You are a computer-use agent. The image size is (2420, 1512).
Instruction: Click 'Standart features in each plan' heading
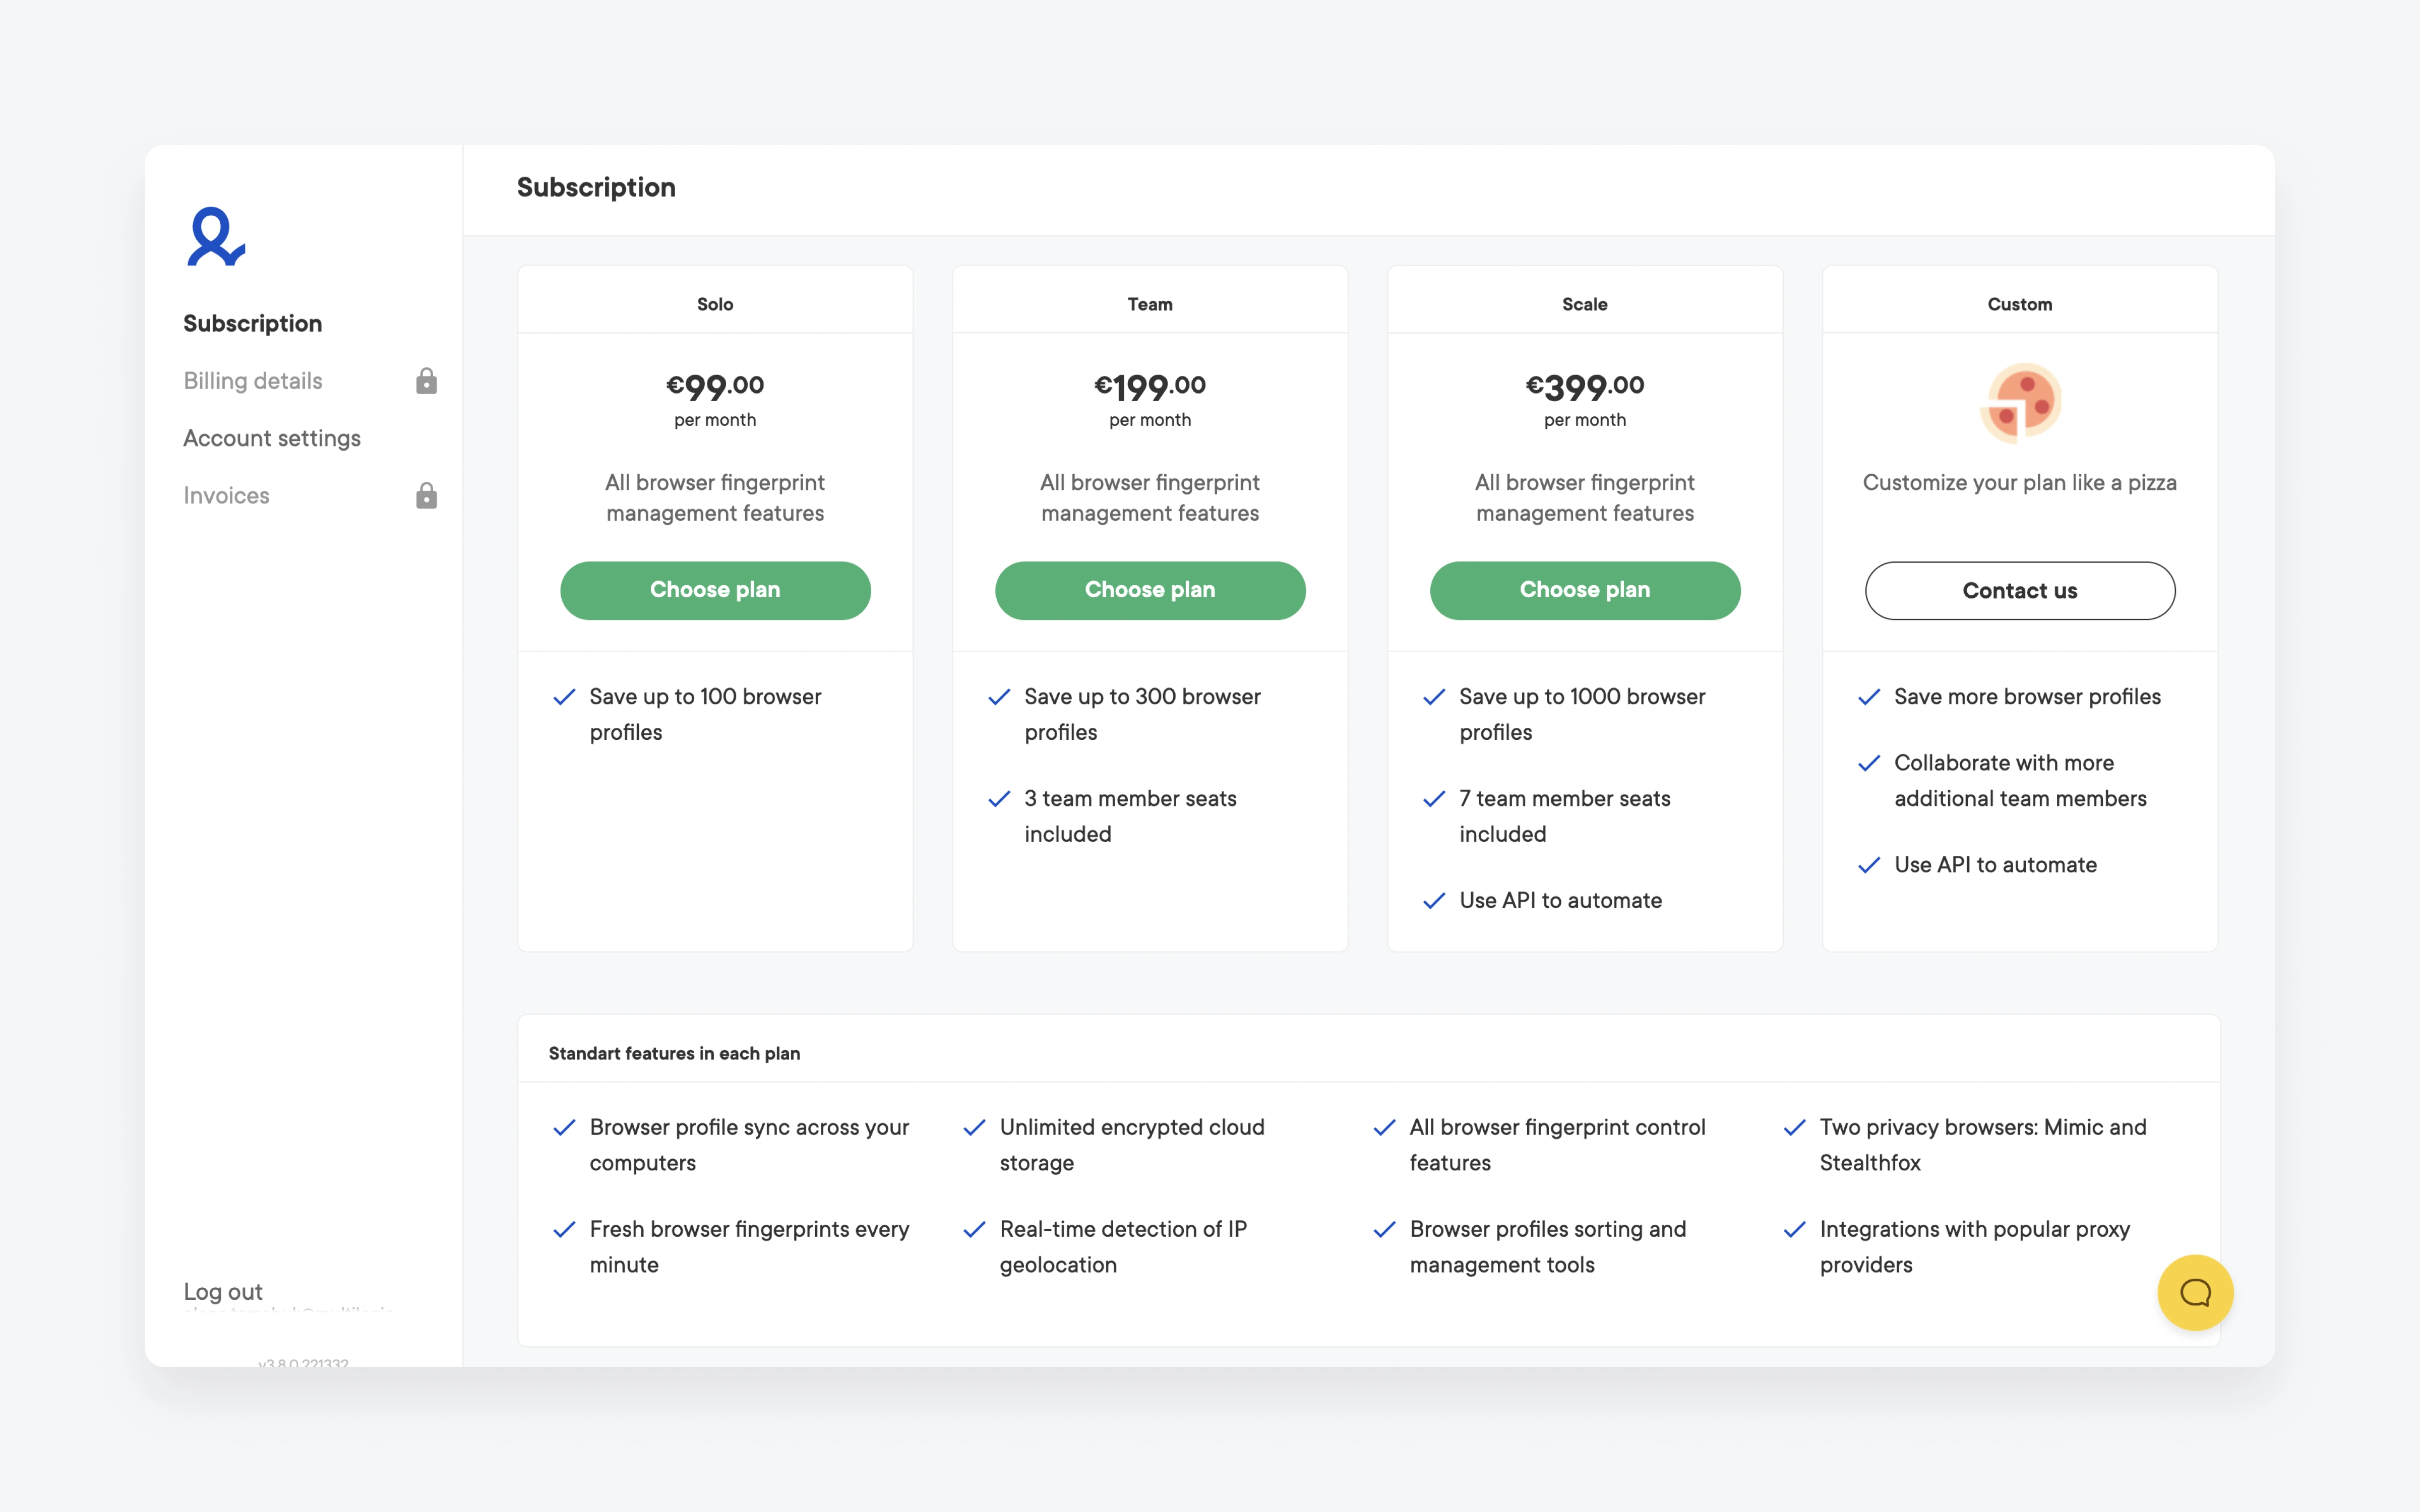click(x=674, y=1053)
